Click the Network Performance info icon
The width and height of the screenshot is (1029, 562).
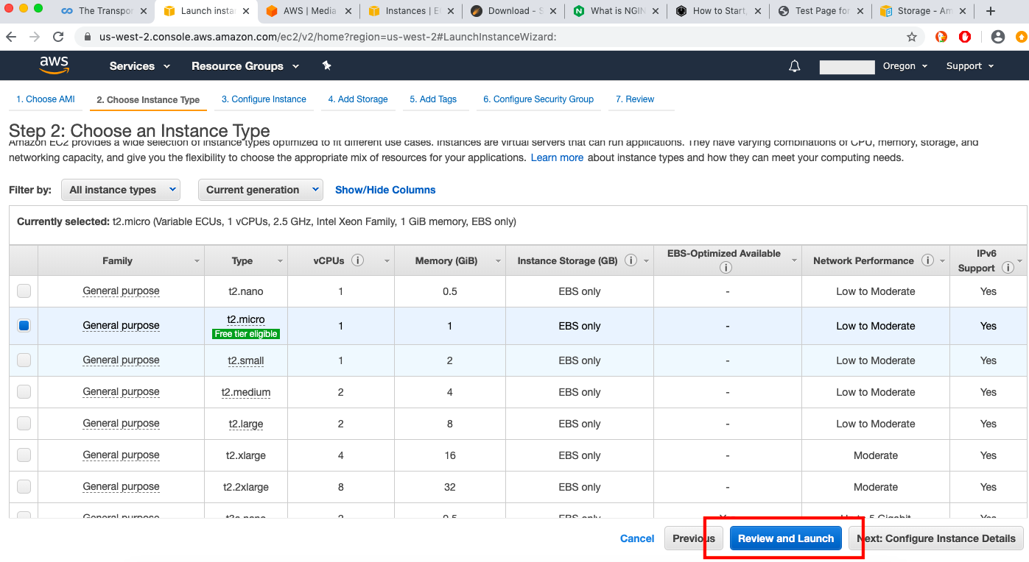[927, 260]
